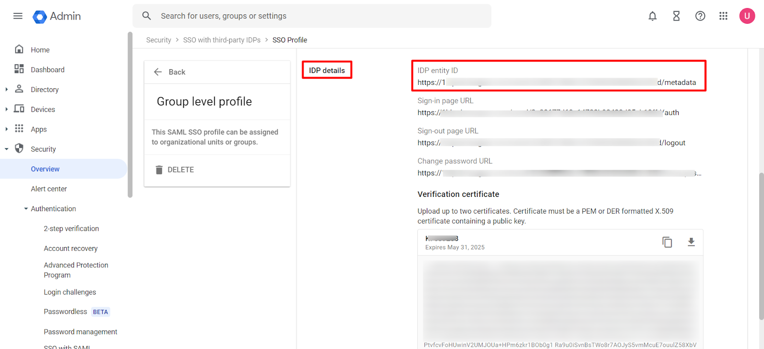Click the Home icon in the sidebar

click(19, 49)
